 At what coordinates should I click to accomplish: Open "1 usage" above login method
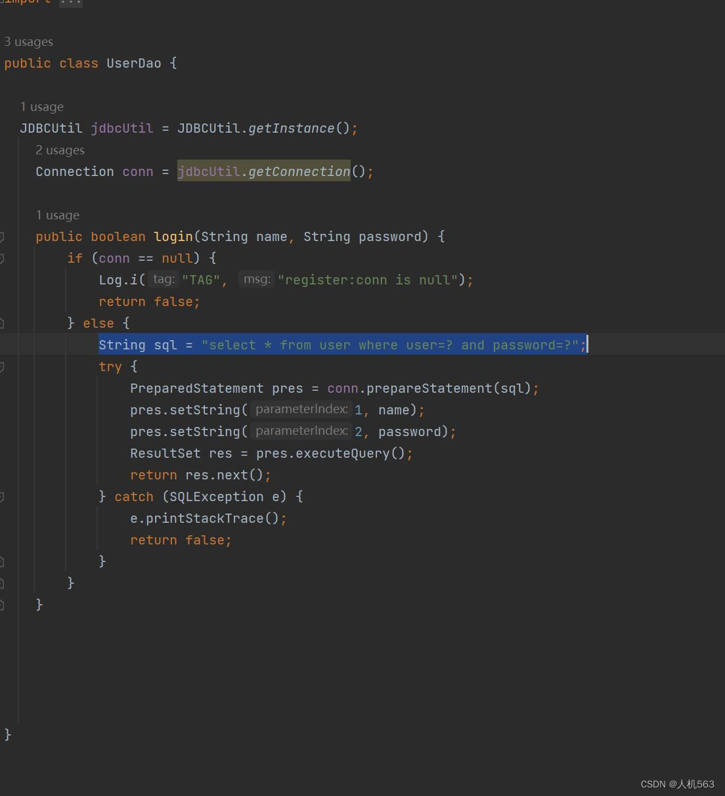pos(58,215)
